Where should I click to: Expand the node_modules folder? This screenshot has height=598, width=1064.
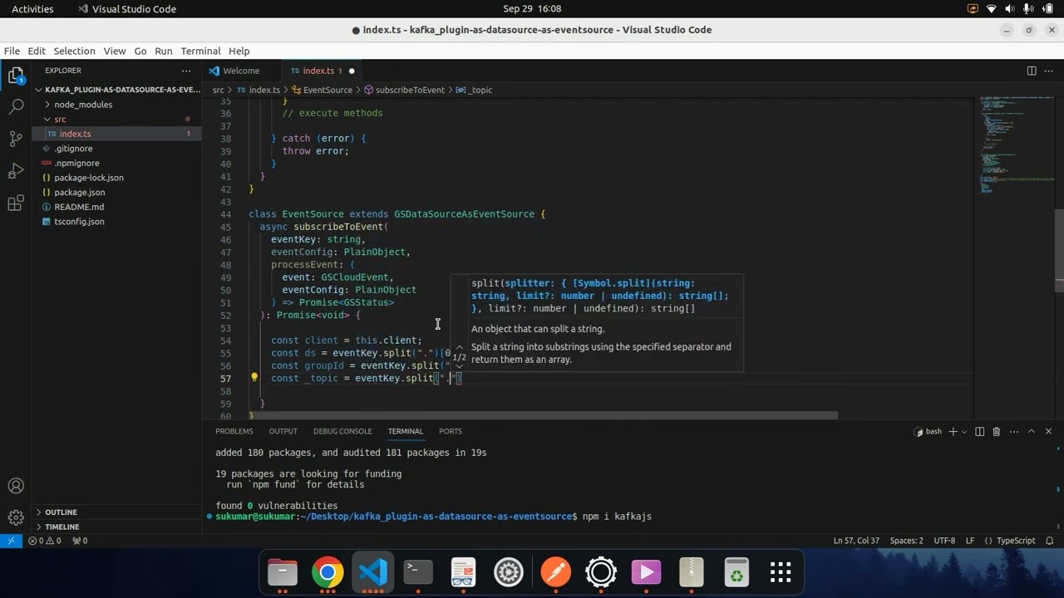coord(82,104)
